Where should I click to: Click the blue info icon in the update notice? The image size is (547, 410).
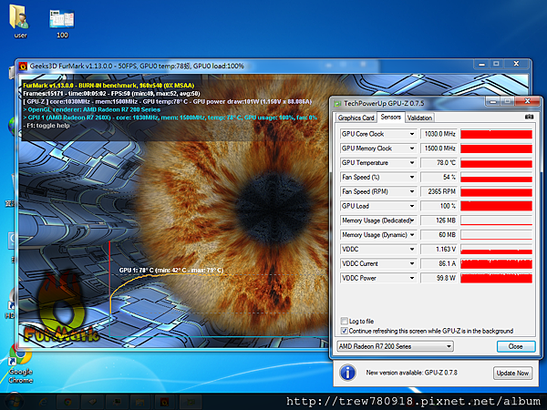click(347, 373)
